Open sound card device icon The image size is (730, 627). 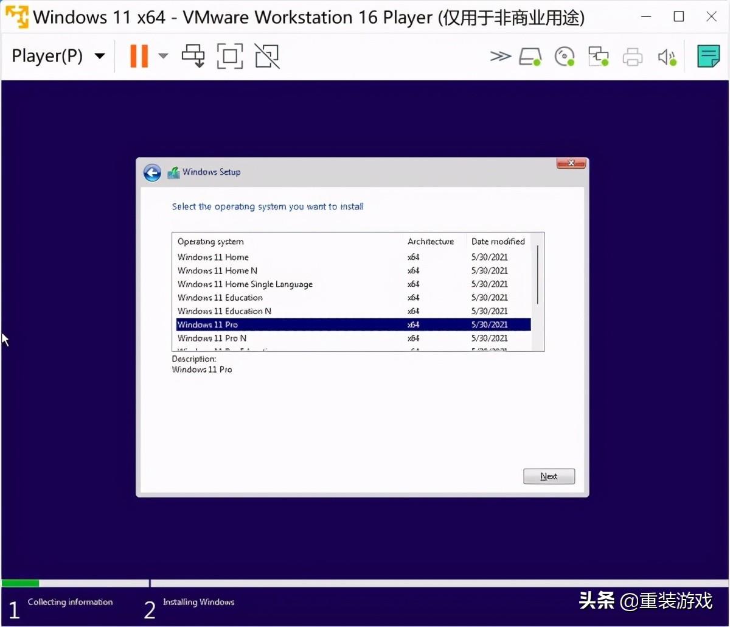click(667, 57)
